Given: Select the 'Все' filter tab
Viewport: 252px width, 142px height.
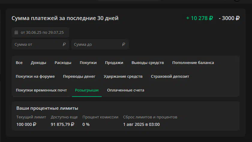Looking at the screenshot, I should coord(19,62).
